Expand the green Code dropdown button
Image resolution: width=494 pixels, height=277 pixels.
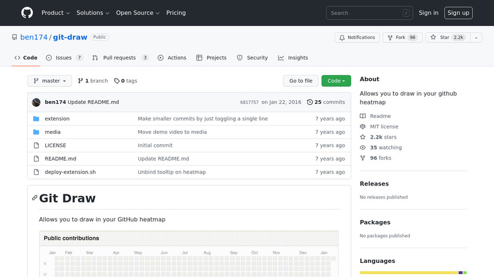coord(336,81)
